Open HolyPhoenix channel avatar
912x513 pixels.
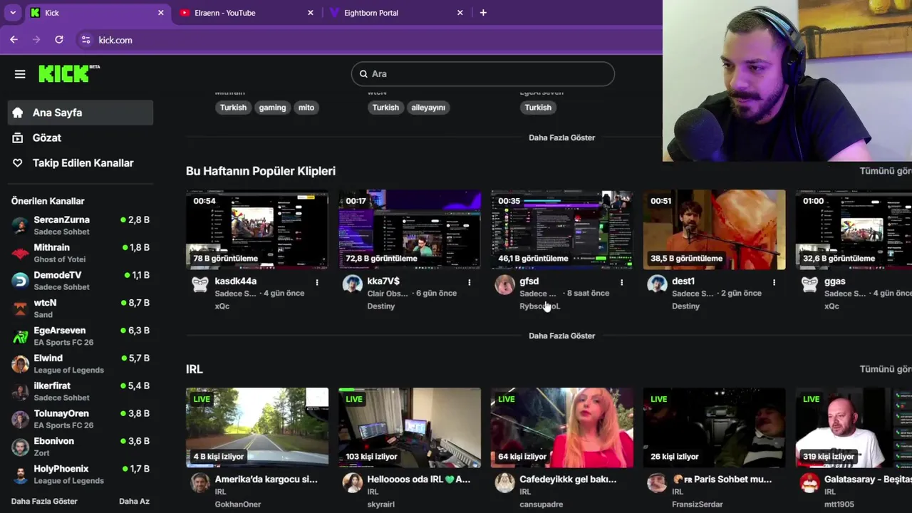(x=21, y=475)
